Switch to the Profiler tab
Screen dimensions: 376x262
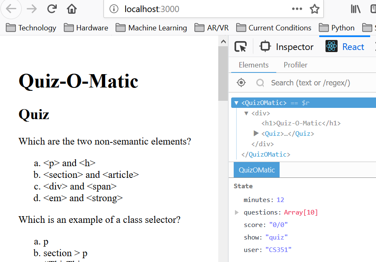click(x=295, y=65)
